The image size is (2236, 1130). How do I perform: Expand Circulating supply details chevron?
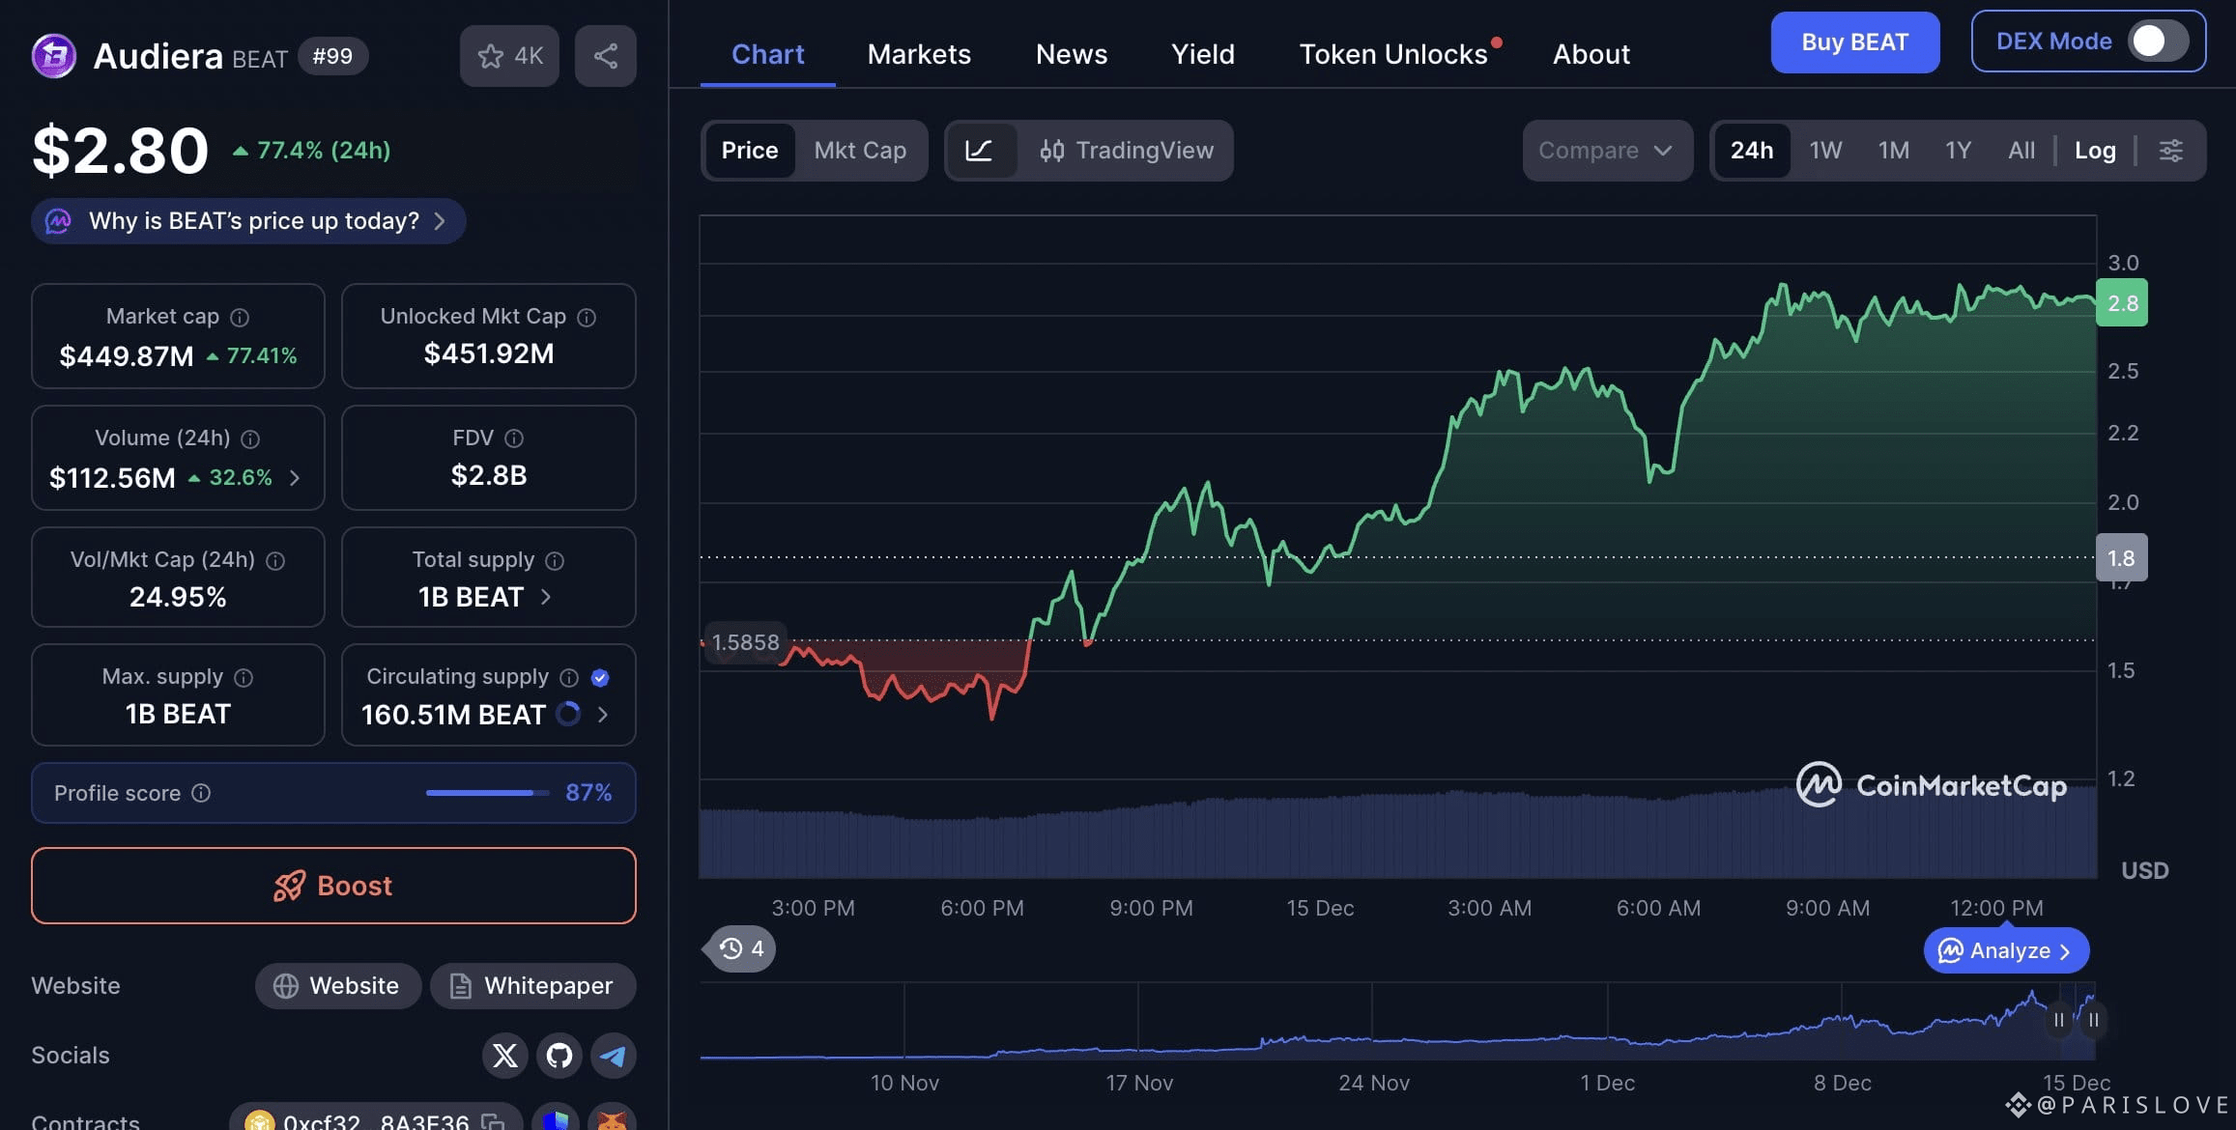(x=604, y=715)
